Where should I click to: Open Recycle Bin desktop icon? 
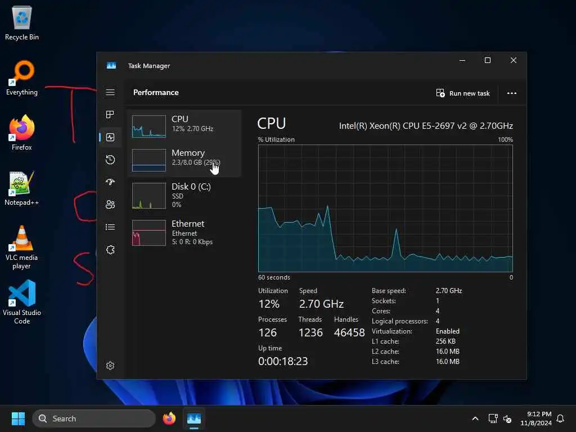pos(22,23)
